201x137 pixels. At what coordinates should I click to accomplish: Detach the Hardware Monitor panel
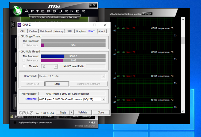[x=147, y=14]
